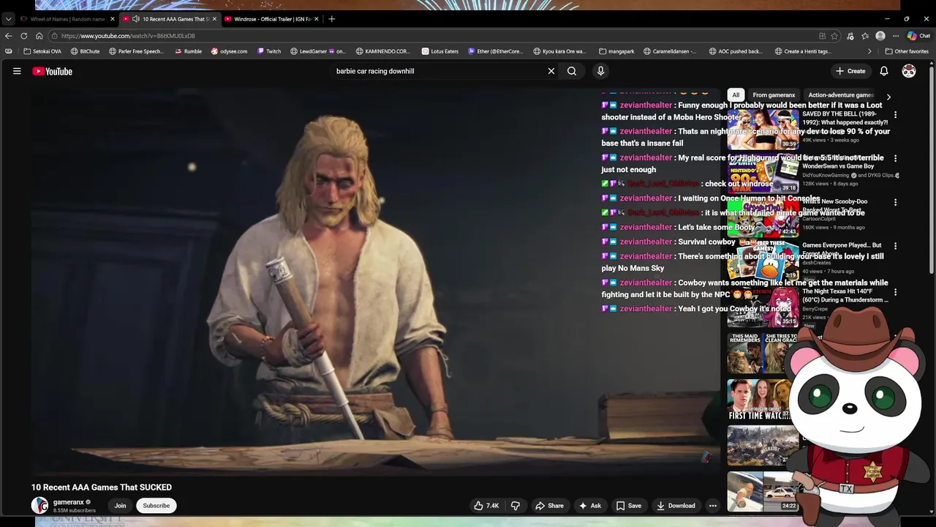Viewport: 936px width, 527px height.
Task: Open the KAMINENDO.COR bookmark
Action: pos(383,51)
